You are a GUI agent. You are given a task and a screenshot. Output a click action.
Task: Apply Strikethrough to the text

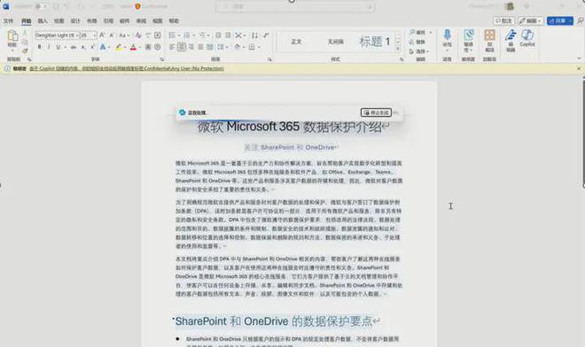tap(74, 47)
